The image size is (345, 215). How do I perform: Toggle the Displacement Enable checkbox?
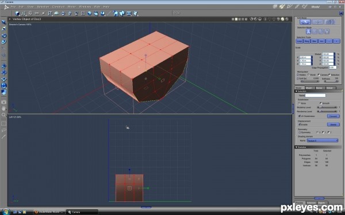pyautogui.click(x=300, y=124)
